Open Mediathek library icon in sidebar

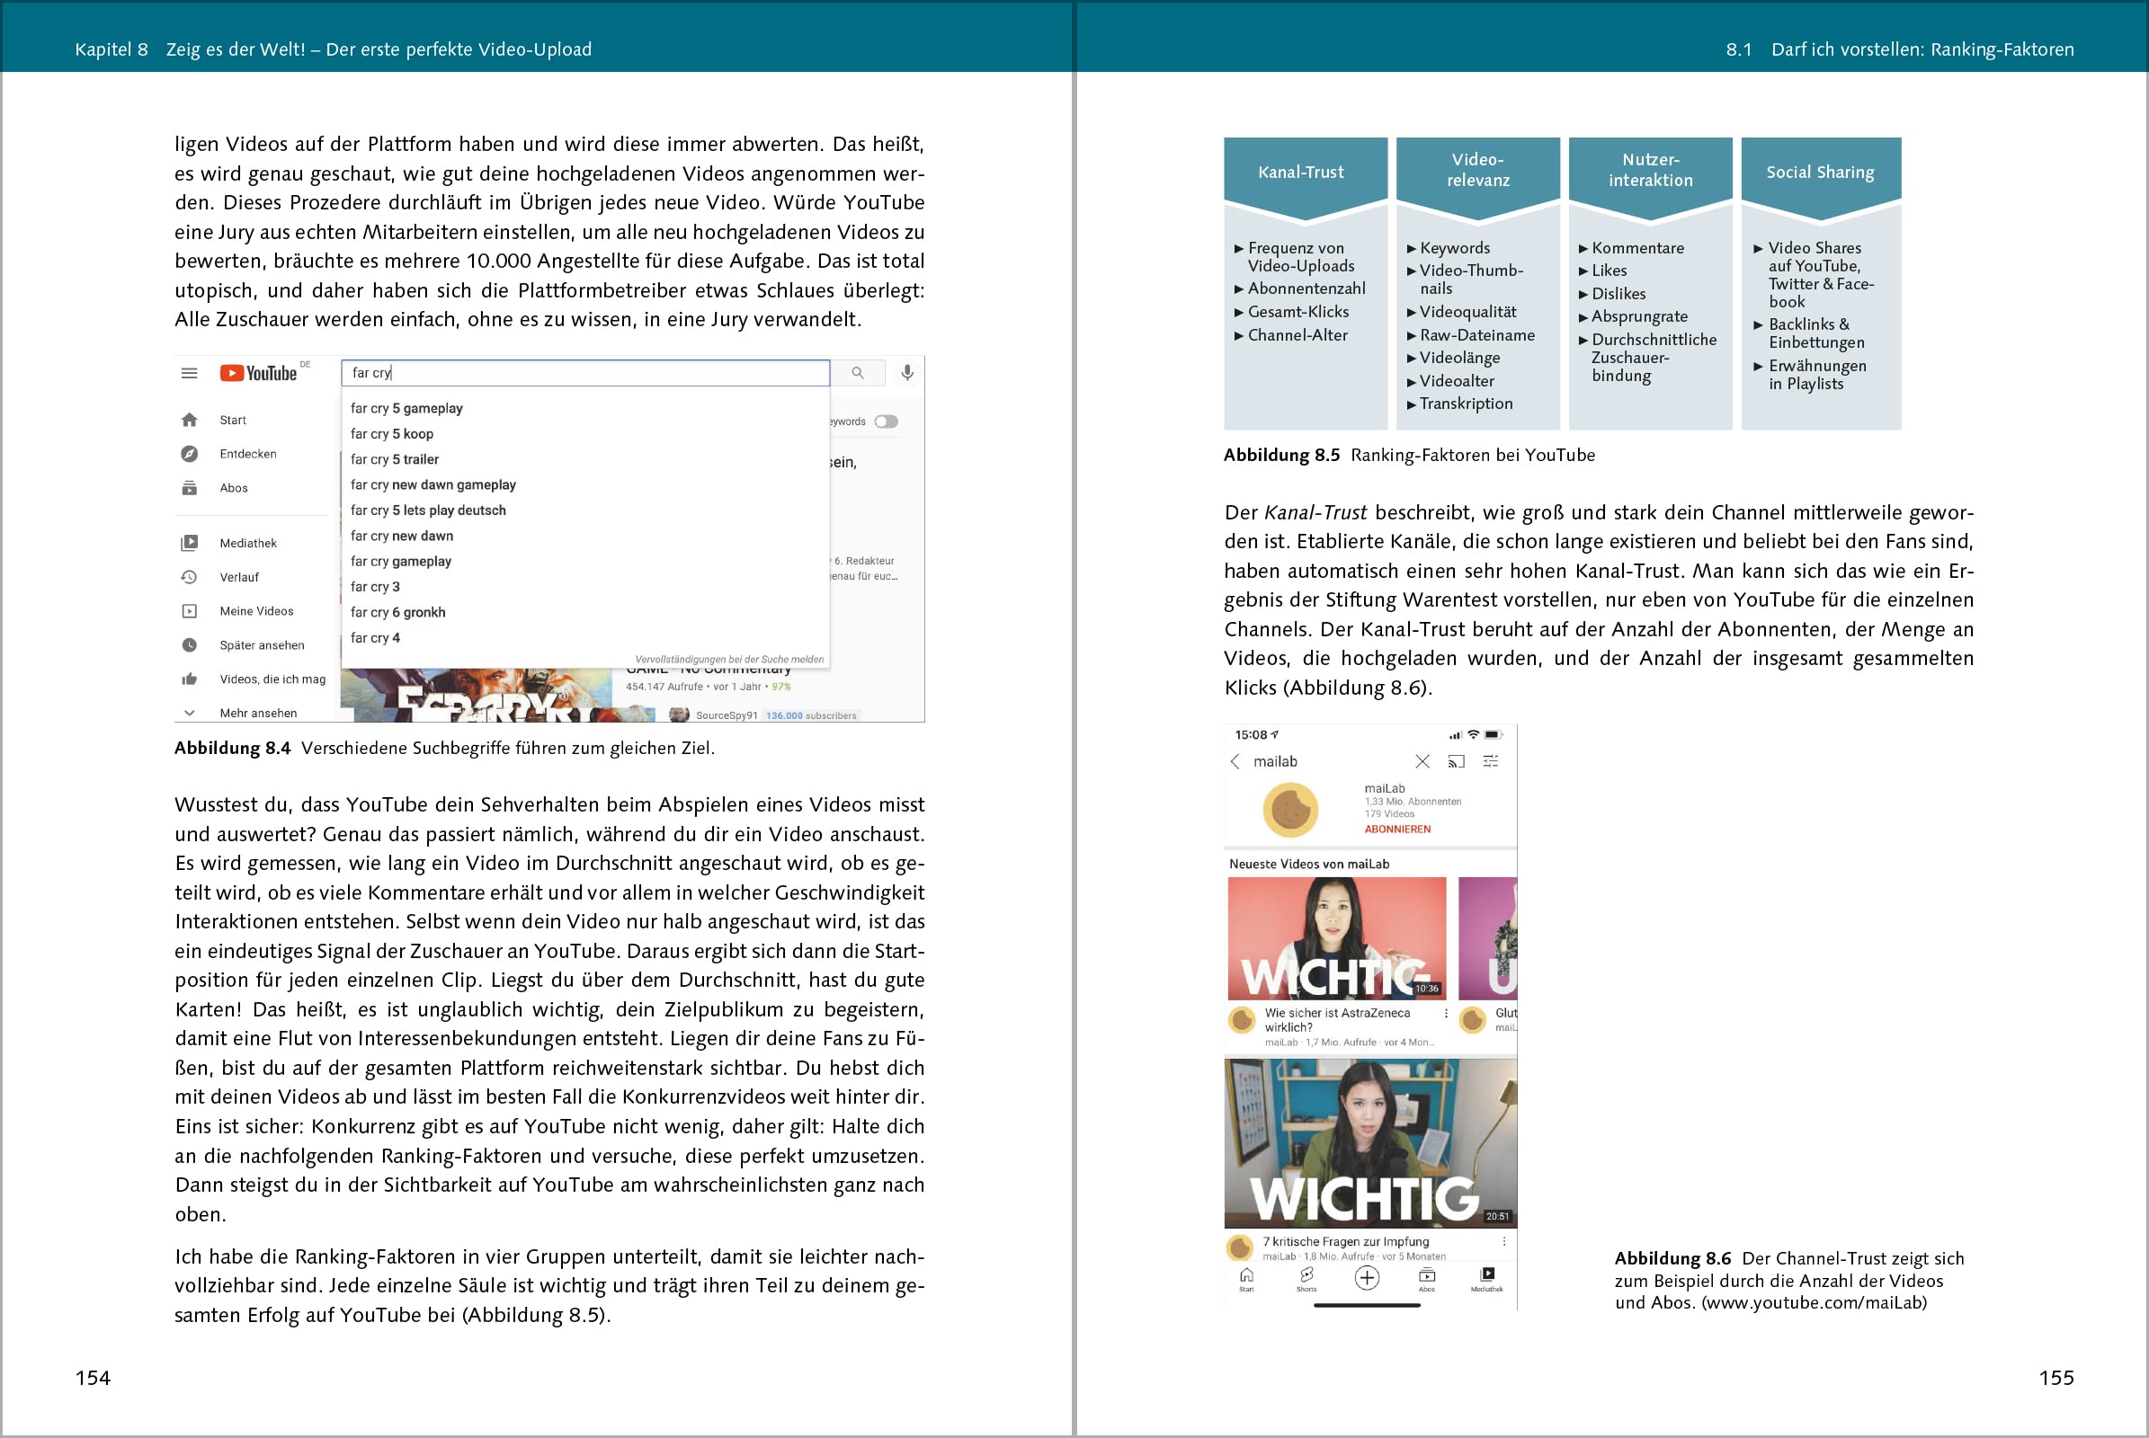[x=189, y=543]
